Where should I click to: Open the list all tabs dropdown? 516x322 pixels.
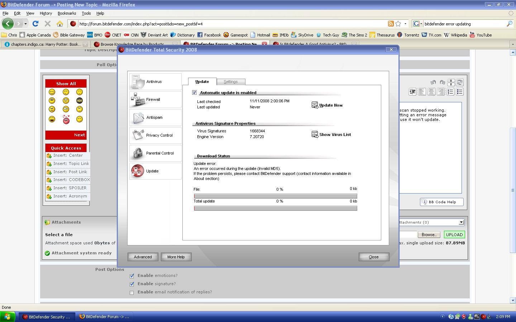pyautogui.click(x=512, y=44)
